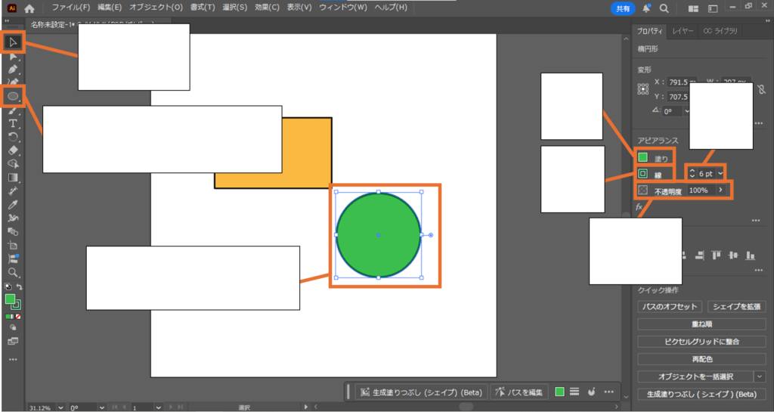Click the Rotate tool
Viewport: 774px width, 412px height.
coord(13,137)
